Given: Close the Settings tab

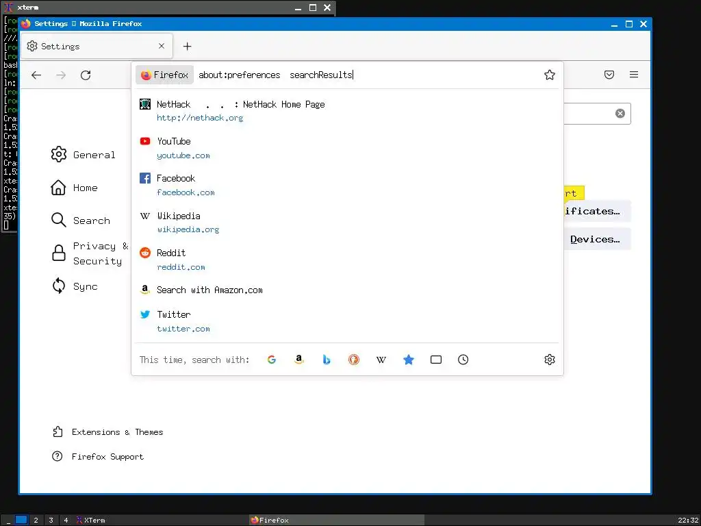Looking at the screenshot, I should click(162, 46).
